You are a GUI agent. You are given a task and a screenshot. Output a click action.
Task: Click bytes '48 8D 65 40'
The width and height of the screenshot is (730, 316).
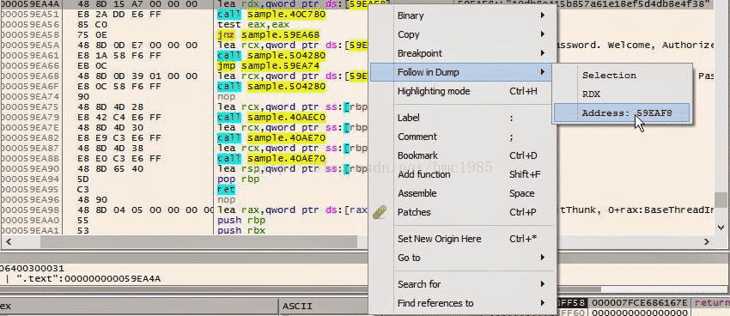(110, 169)
